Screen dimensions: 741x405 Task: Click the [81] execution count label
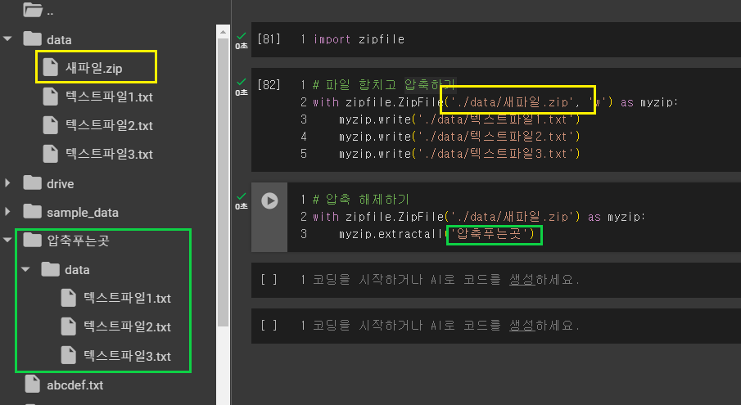point(269,39)
